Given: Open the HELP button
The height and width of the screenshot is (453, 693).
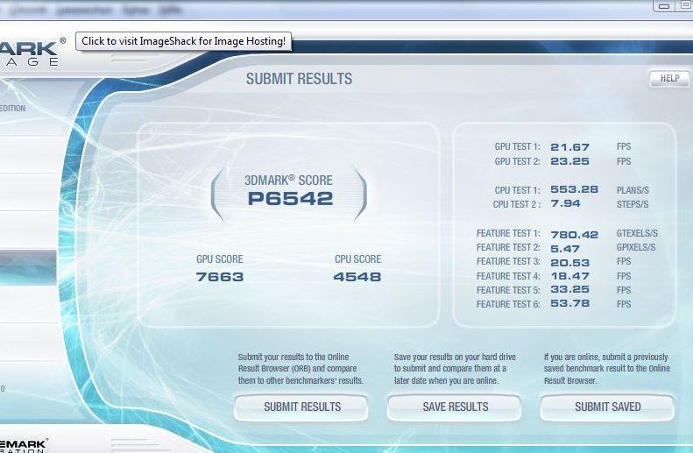Looking at the screenshot, I should pyautogui.click(x=669, y=78).
